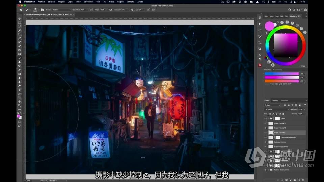Click the color square in Coolorus wheel

tap(286, 45)
